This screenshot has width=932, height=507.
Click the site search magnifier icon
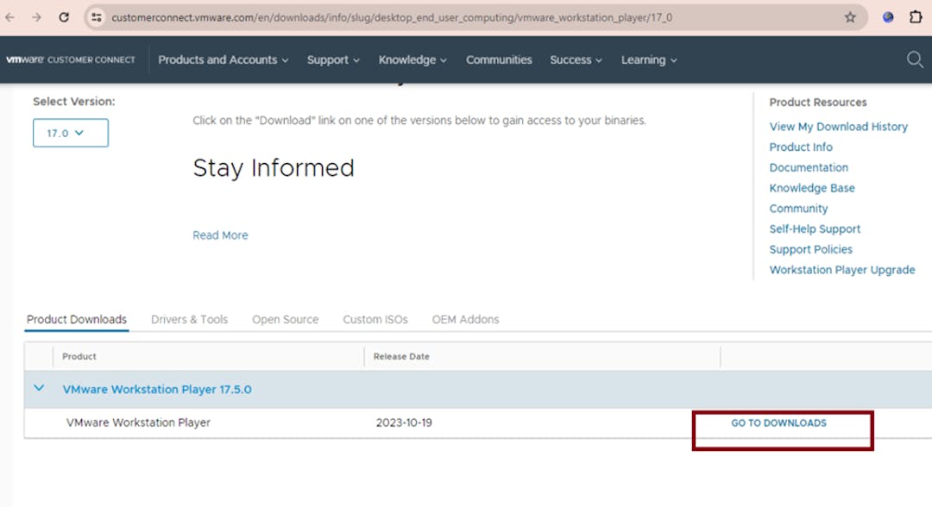915,59
